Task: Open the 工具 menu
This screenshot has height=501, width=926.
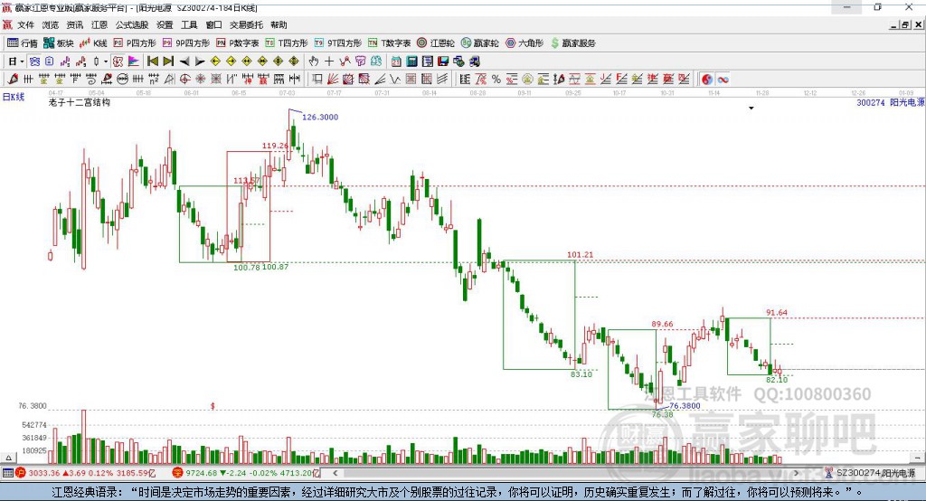Action: point(189,24)
